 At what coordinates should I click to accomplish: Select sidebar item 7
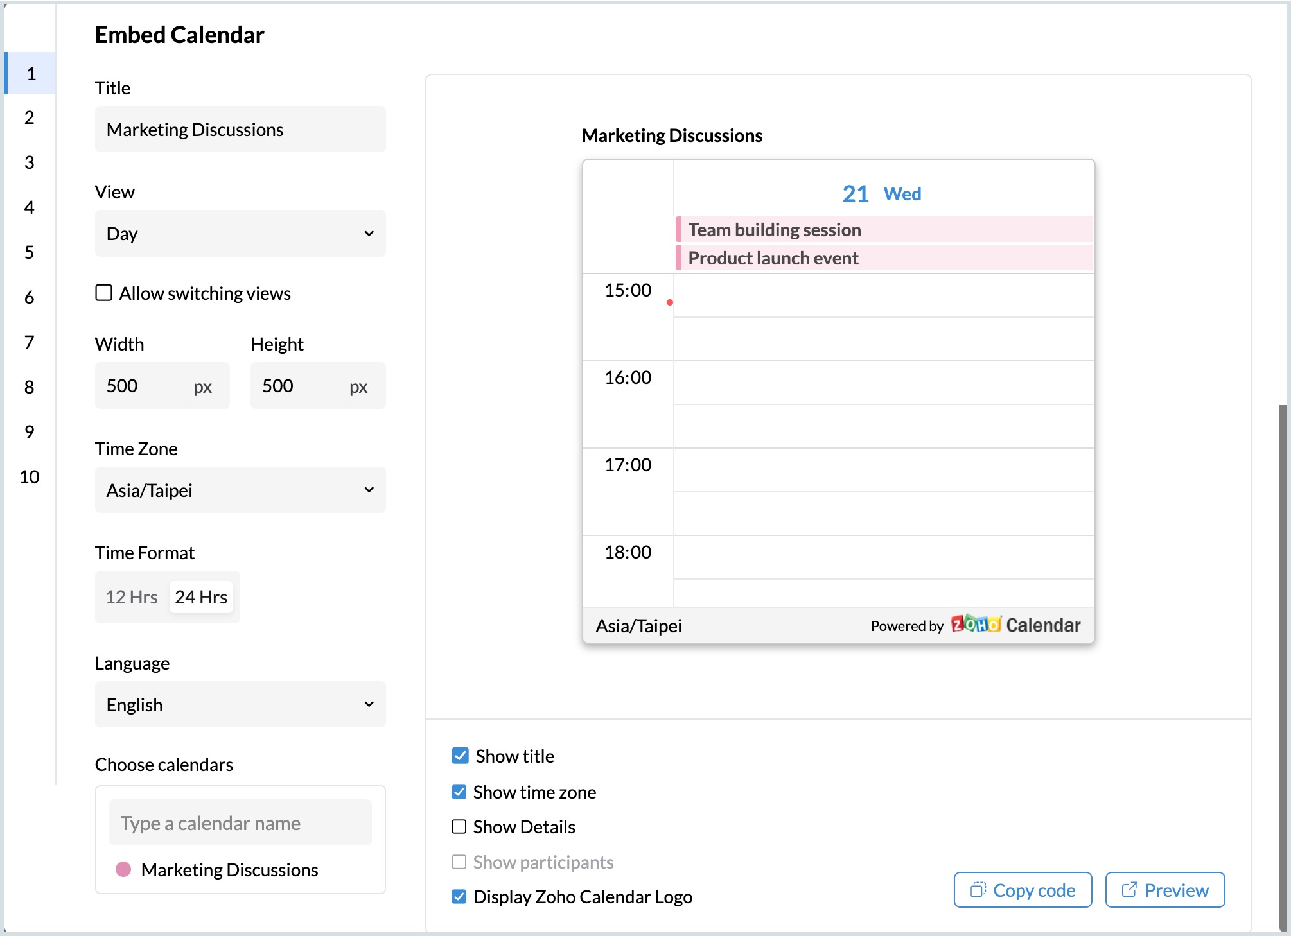(x=30, y=342)
